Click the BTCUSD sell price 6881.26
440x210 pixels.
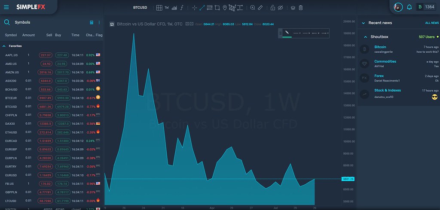pos(45,107)
